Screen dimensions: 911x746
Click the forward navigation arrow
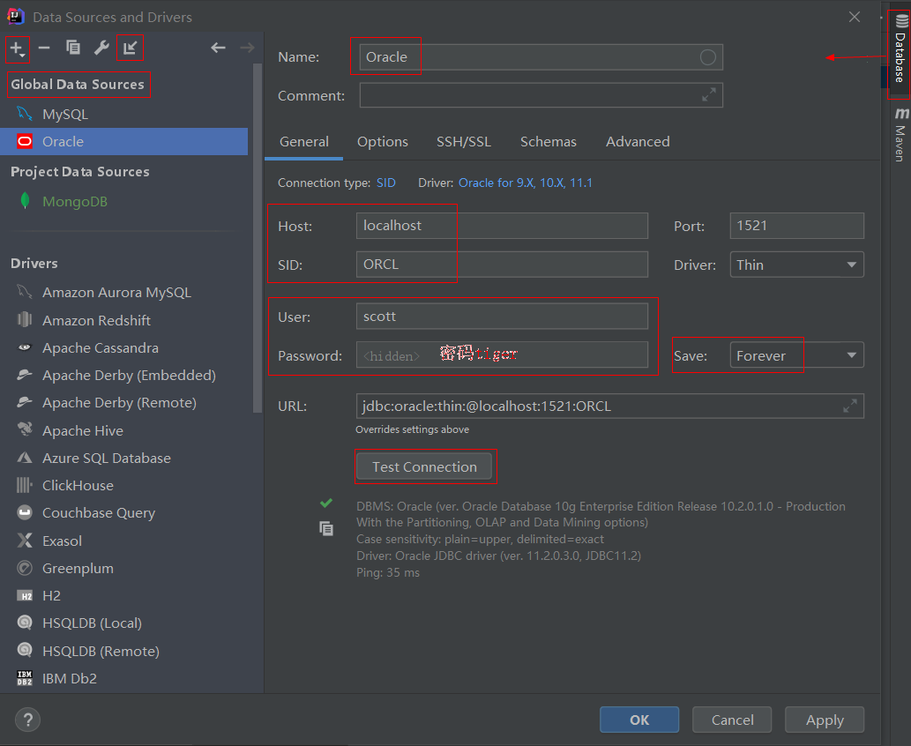(247, 48)
